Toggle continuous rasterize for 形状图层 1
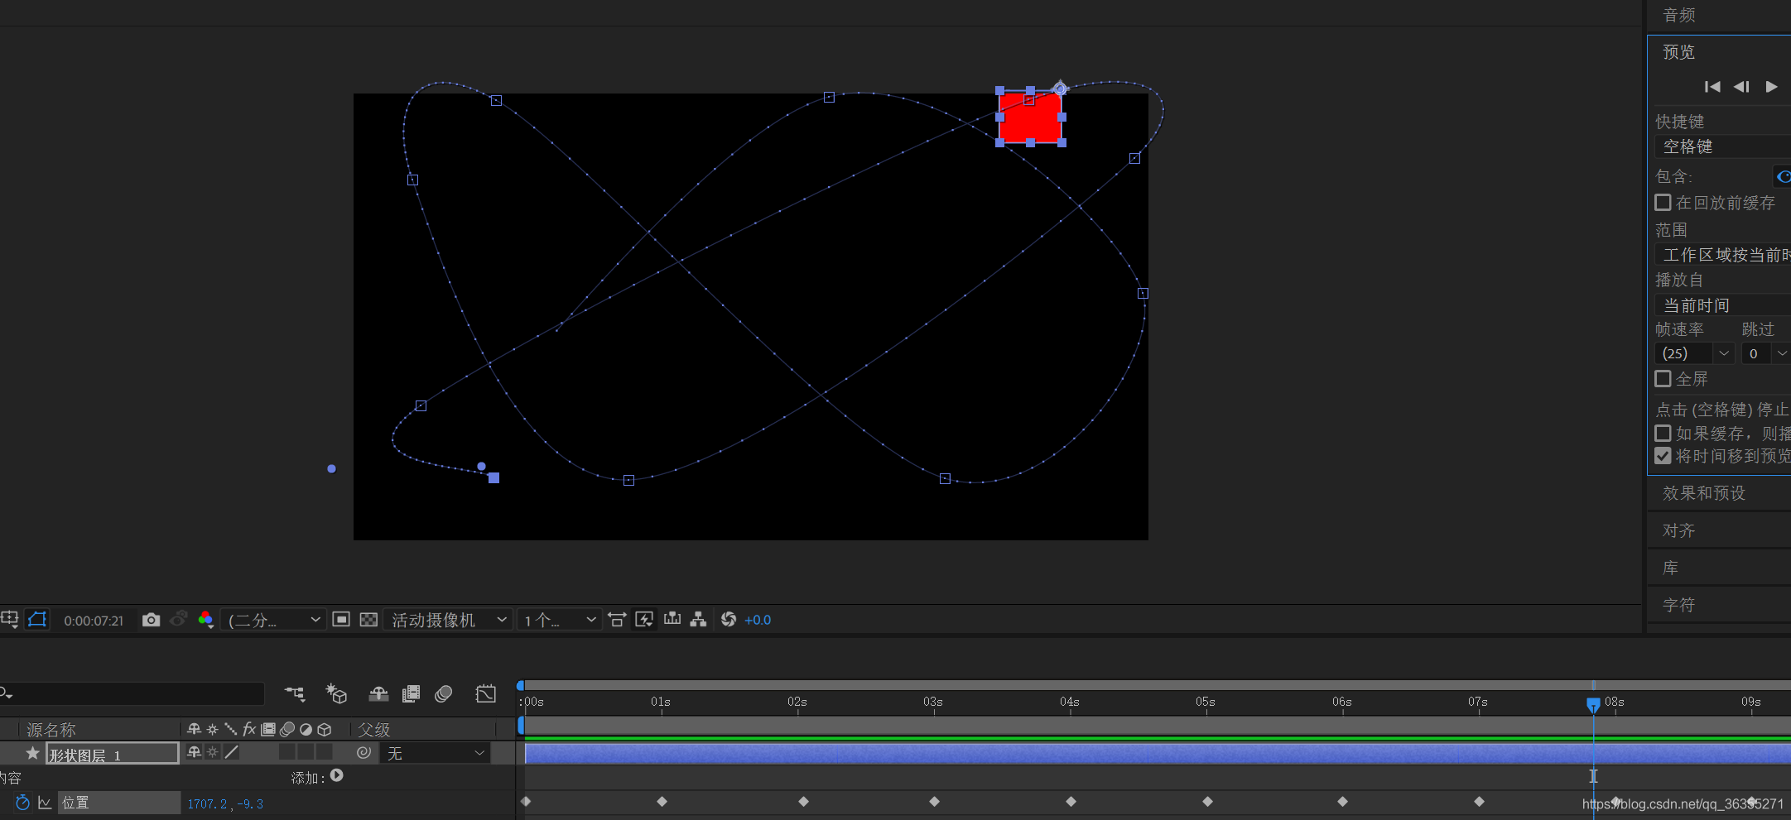1791x820 pixels. point(213,752)
